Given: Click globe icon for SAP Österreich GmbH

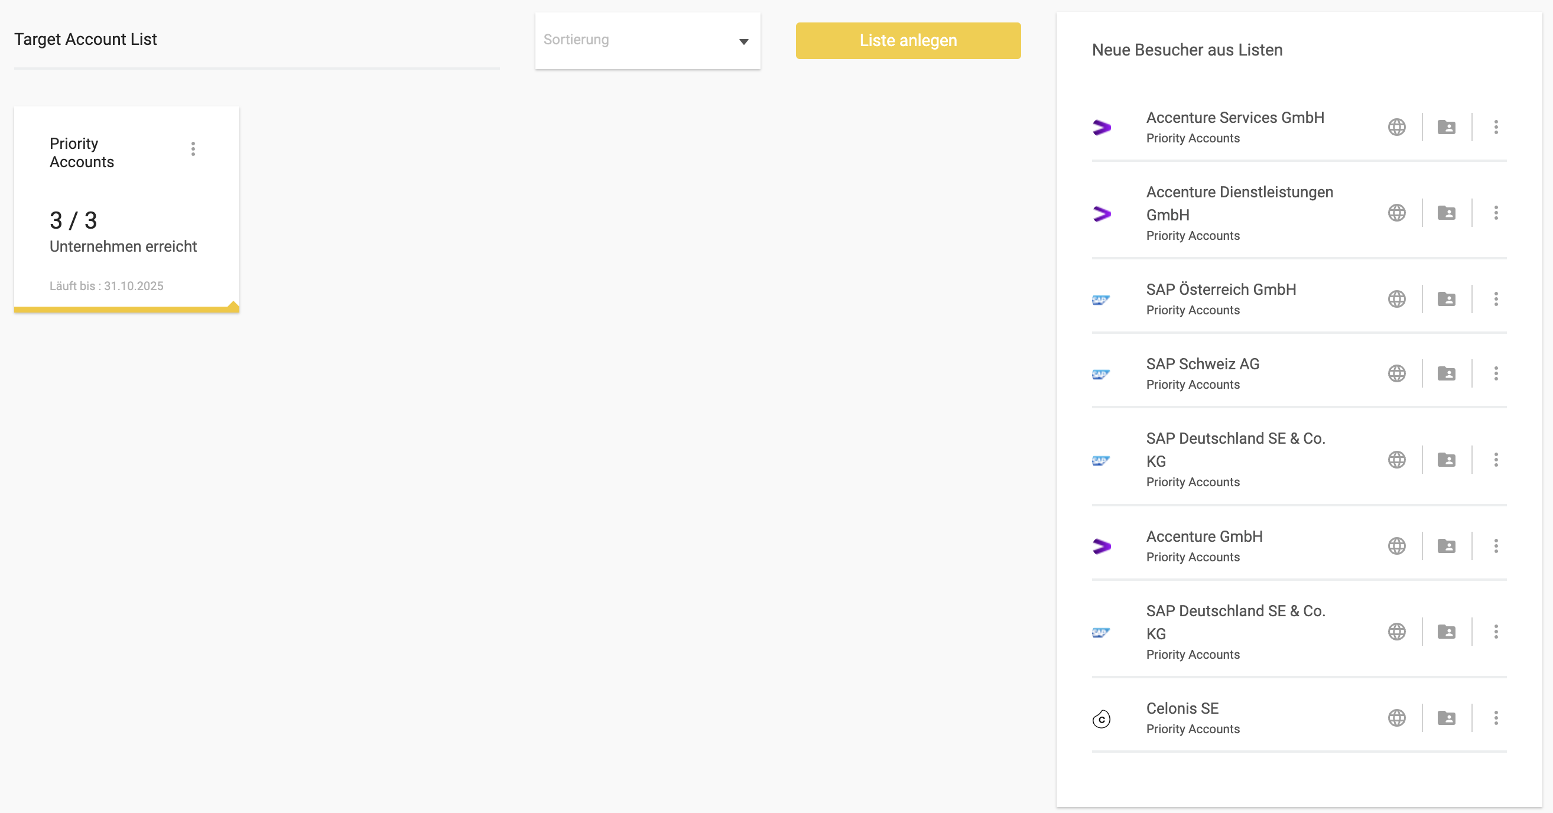Looking at the screenshot, I should (x=1396, y=299).
